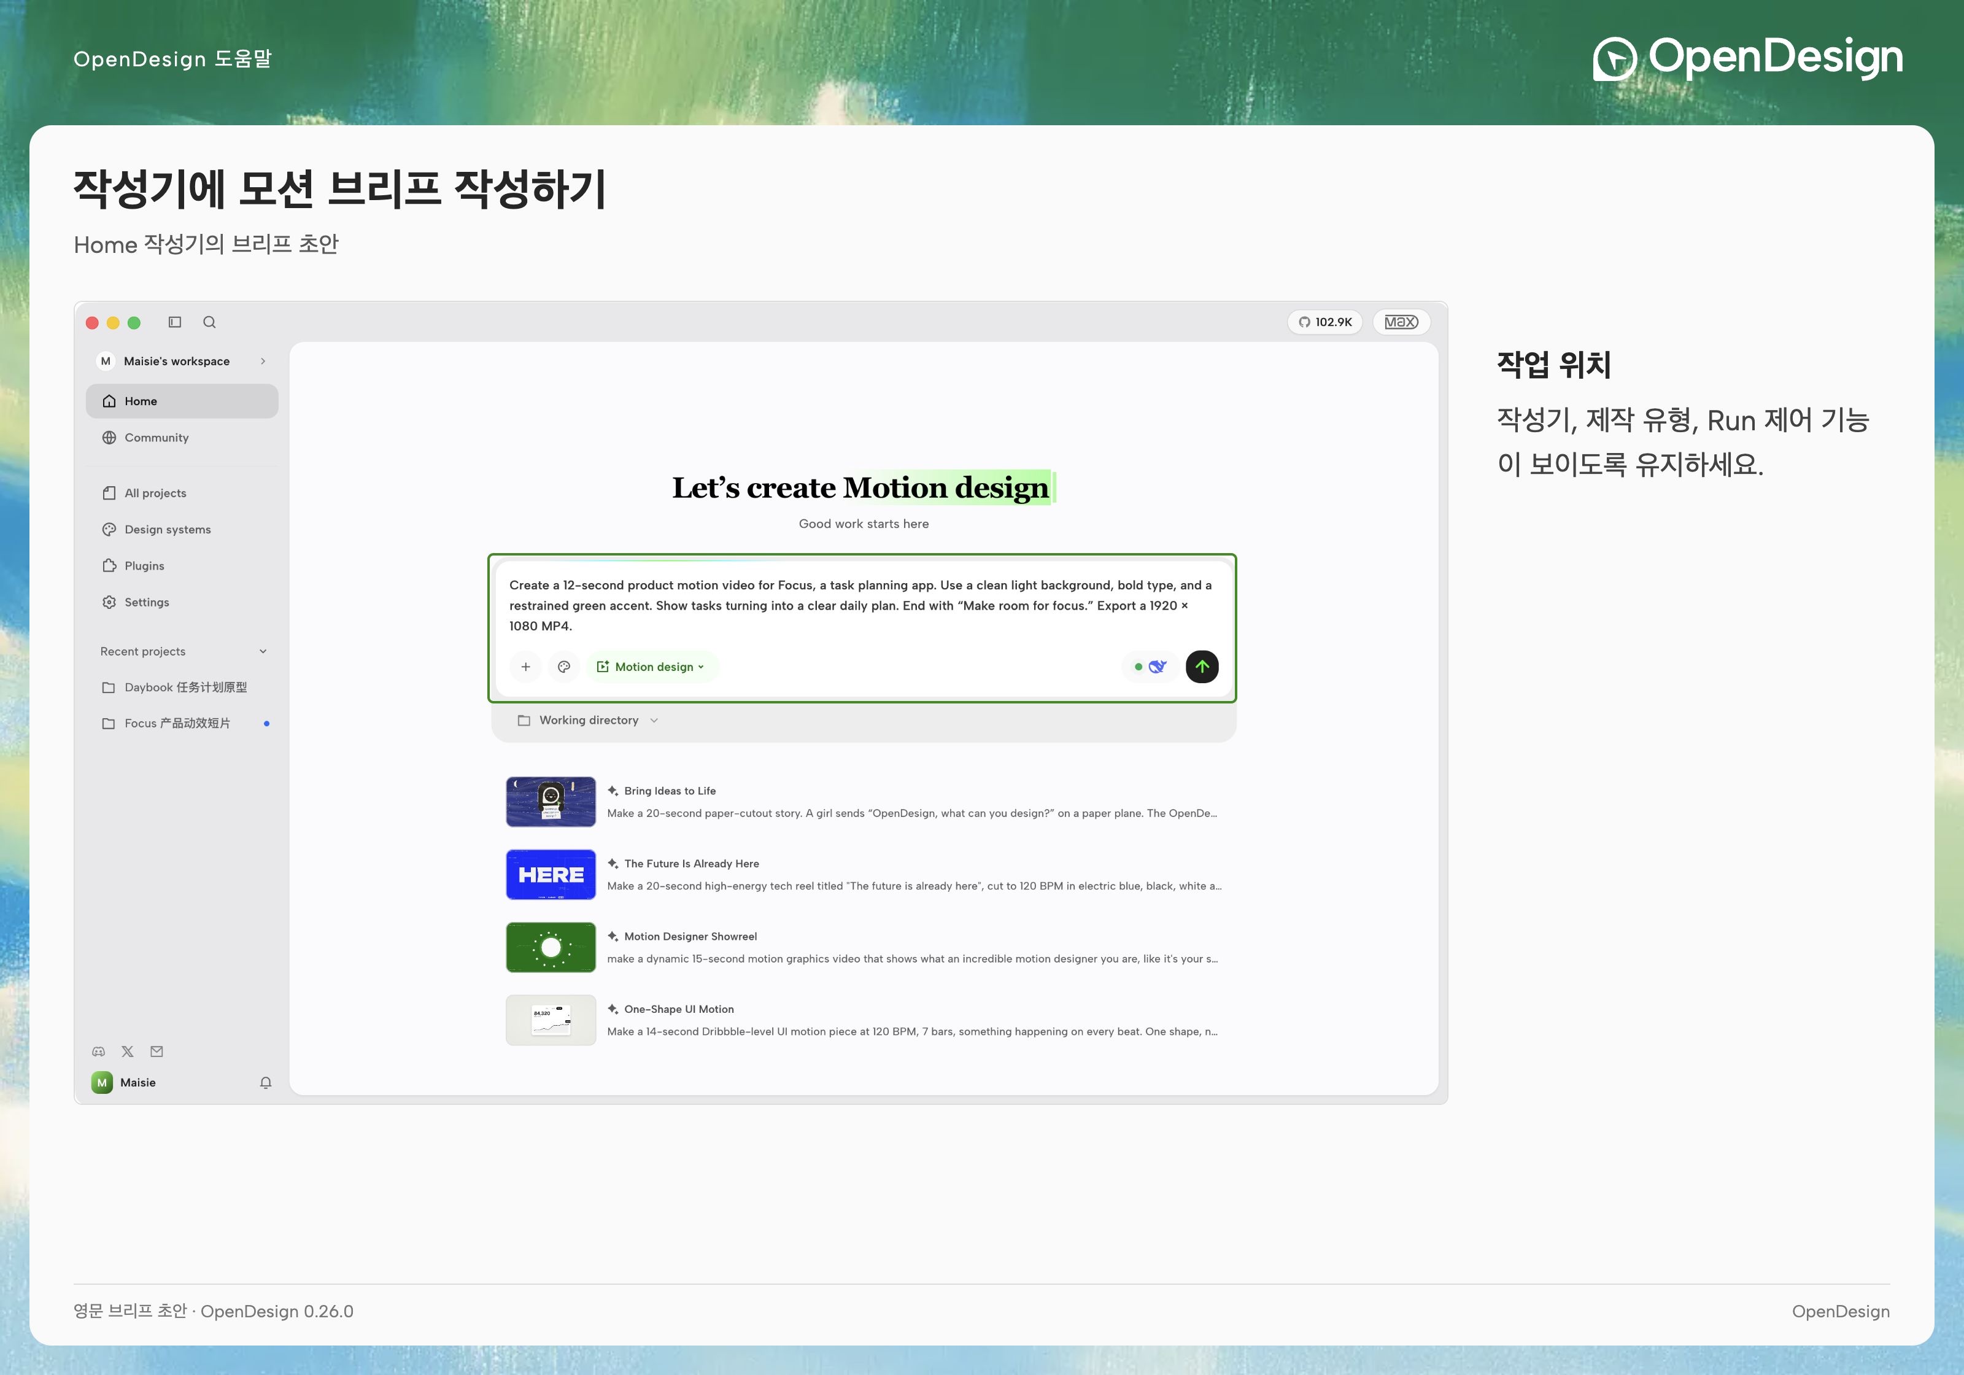Viewport: 1964px width, 1375px height.
Task: Click the All projects file icon
Action: pos(109,493)
